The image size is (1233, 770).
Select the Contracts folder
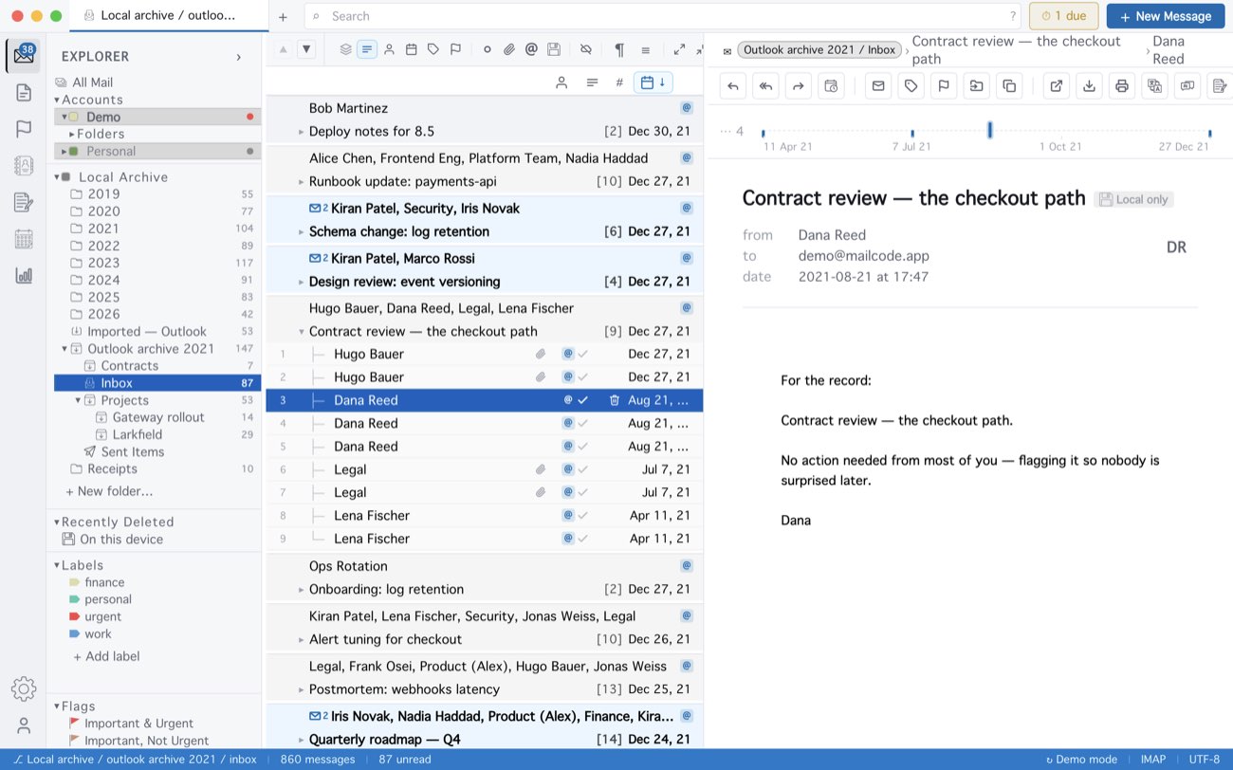(x=129, y=366)
